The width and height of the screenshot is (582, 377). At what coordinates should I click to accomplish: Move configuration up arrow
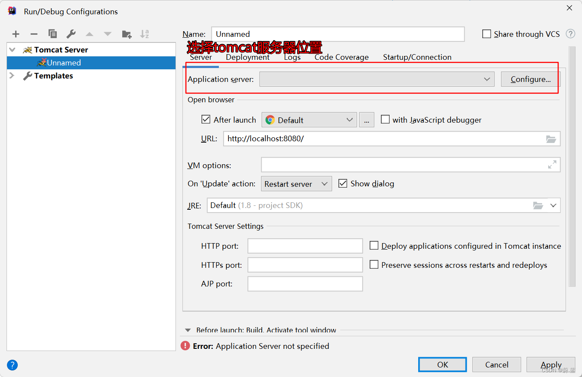coord(90,34)
